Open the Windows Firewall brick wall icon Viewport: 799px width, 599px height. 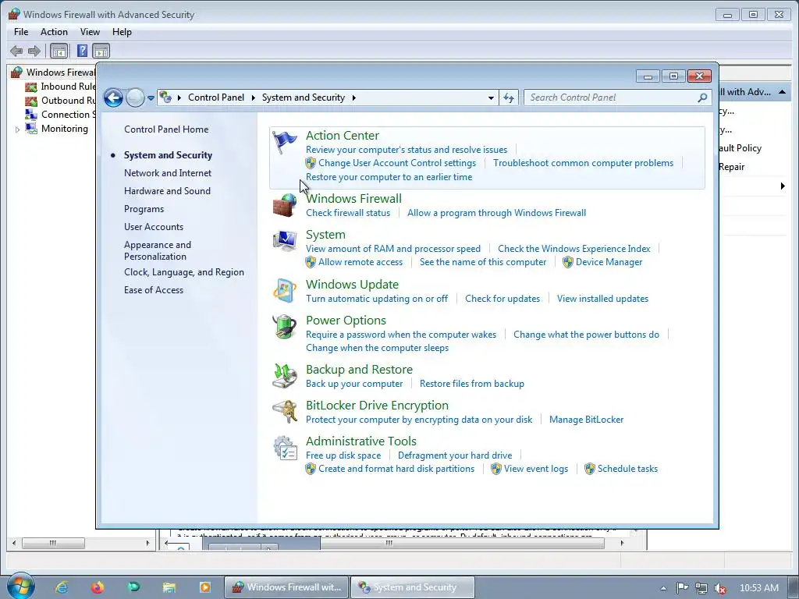point(284,205)
